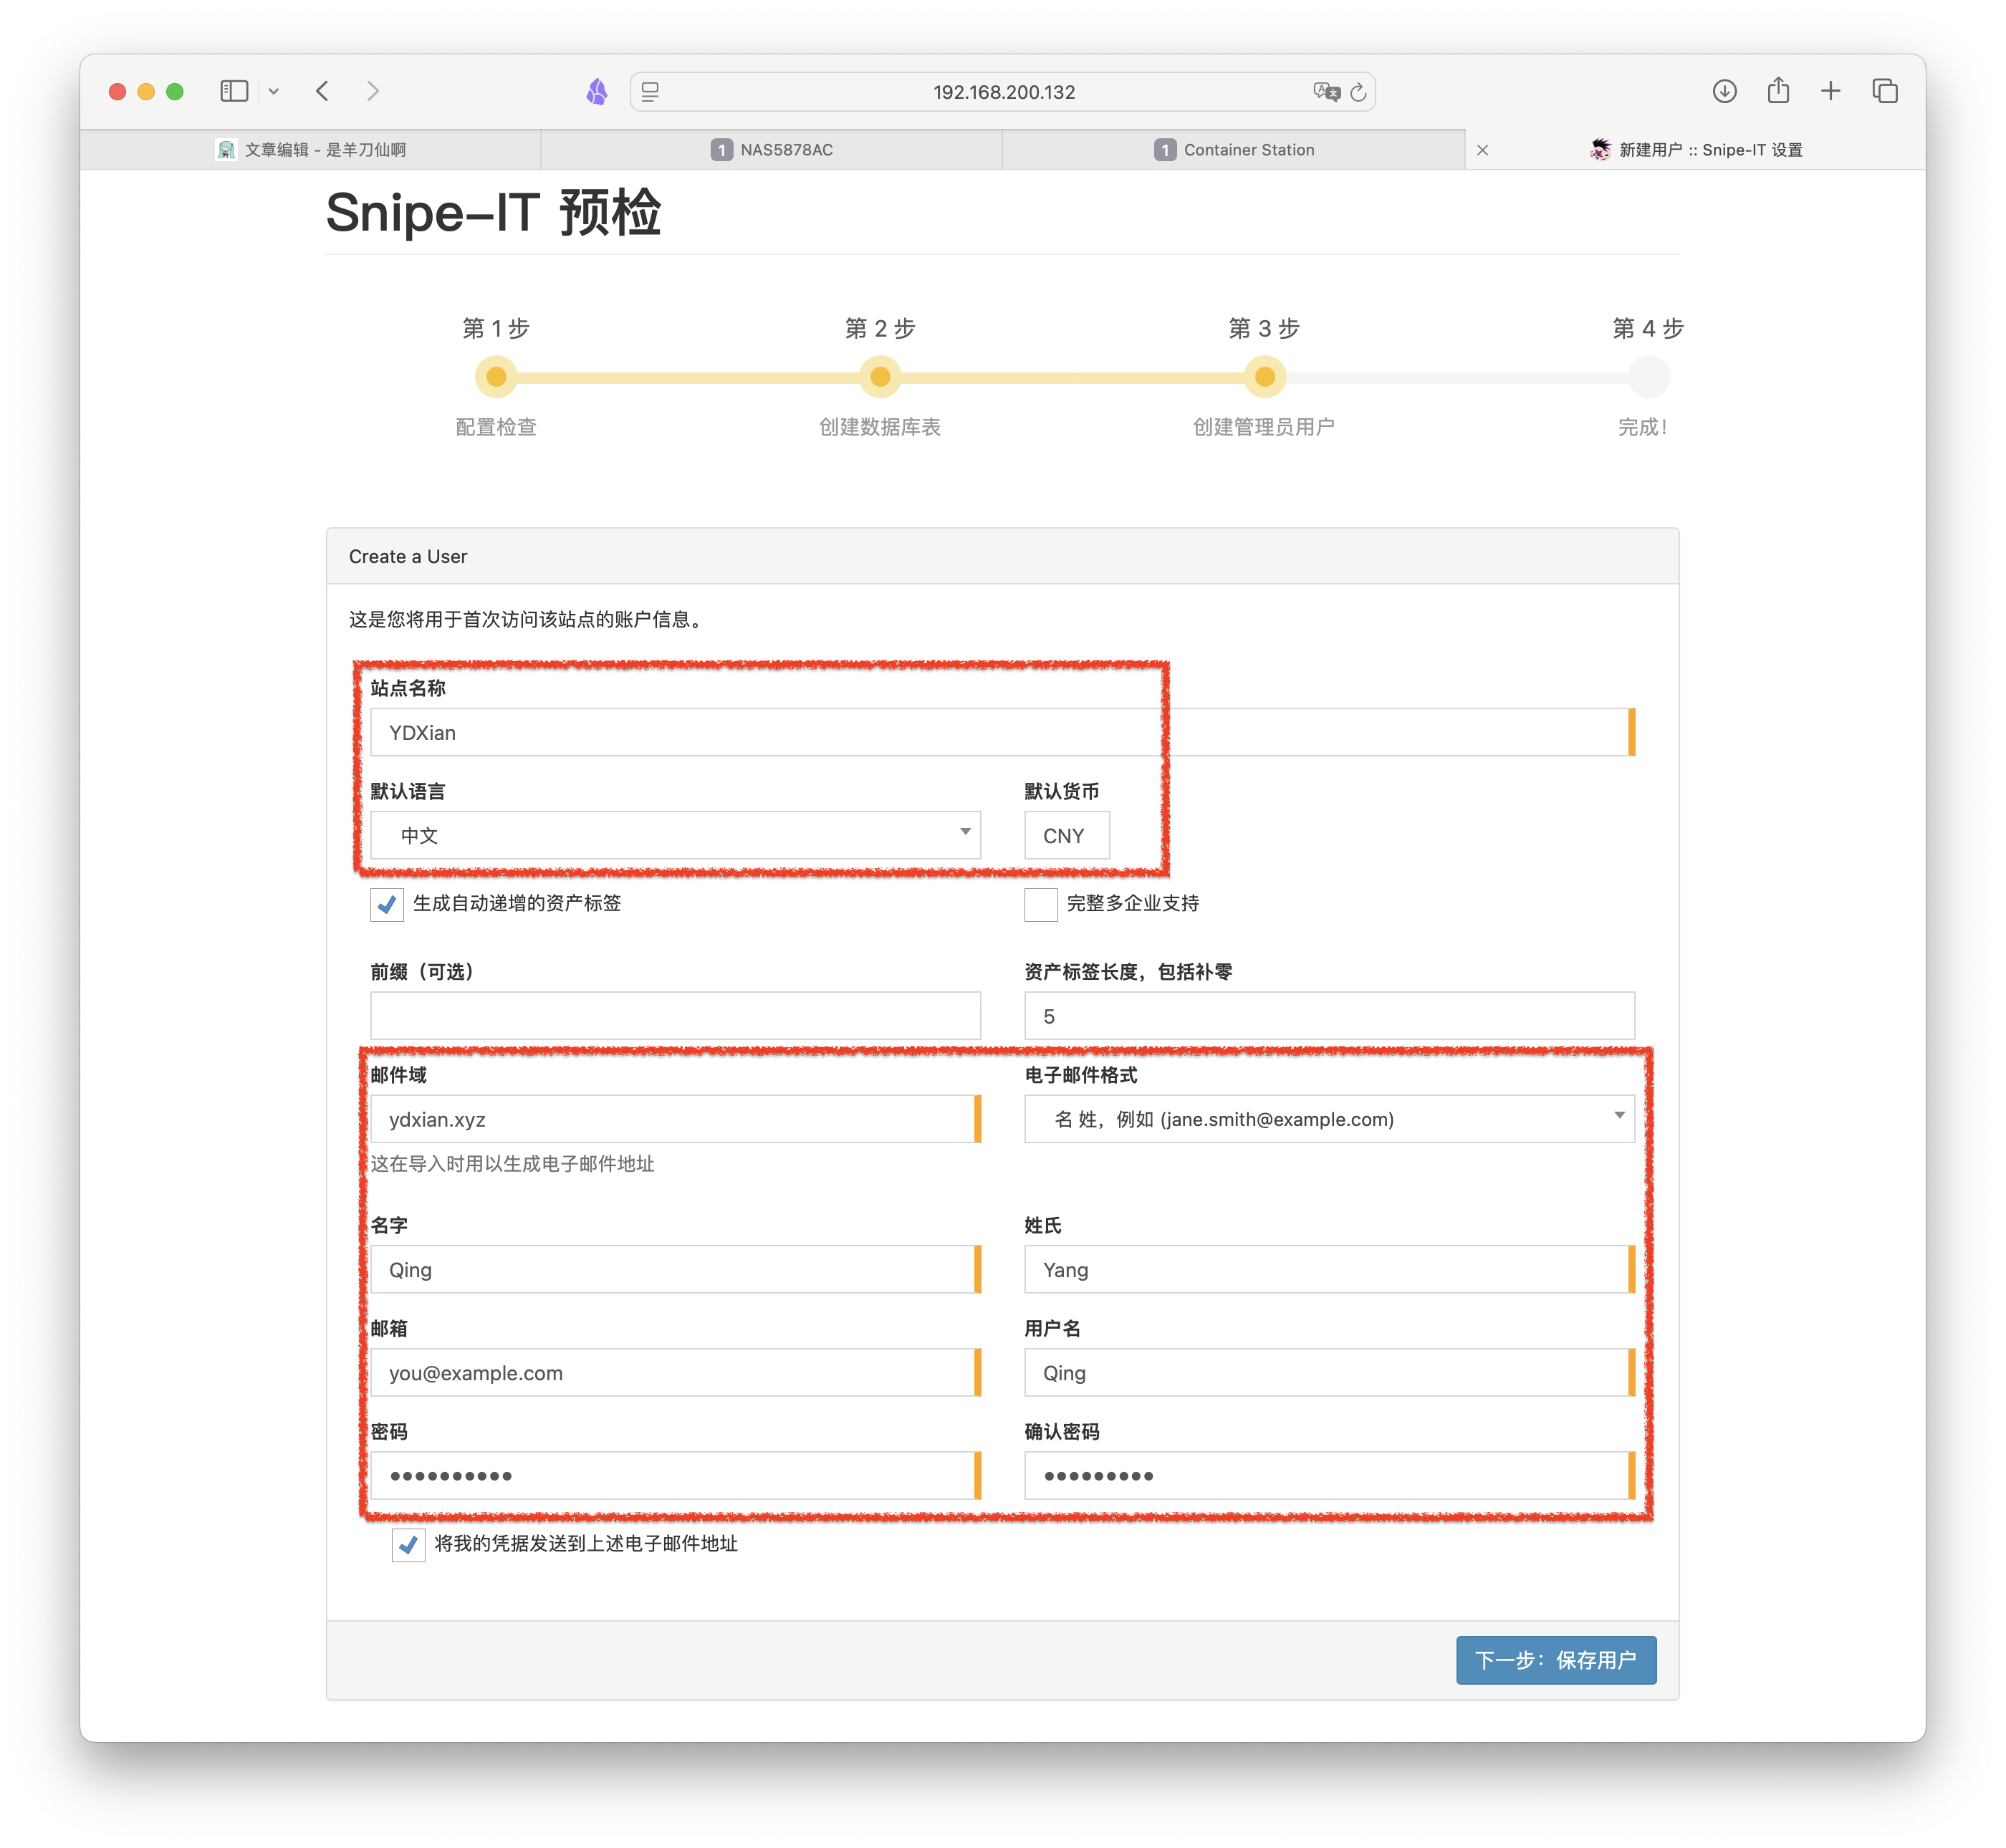Click the 默认货币 field showing CNY
The height and width of the screenshot is (1848, 2006).
click(x=1066, y=835)
